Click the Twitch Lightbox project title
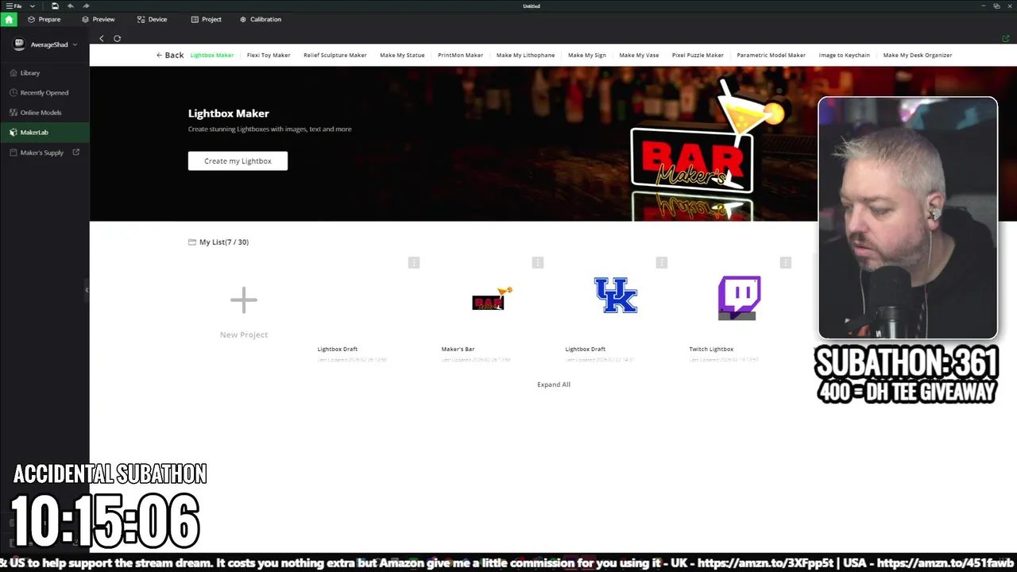 tap(711, 349)
